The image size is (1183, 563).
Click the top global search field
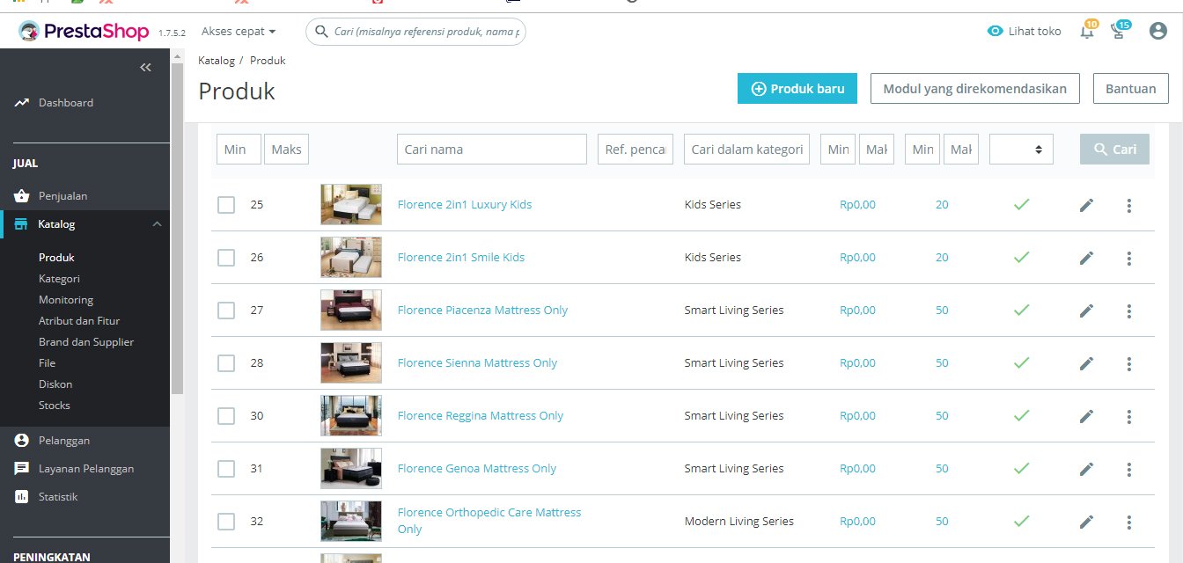point(415,32)
